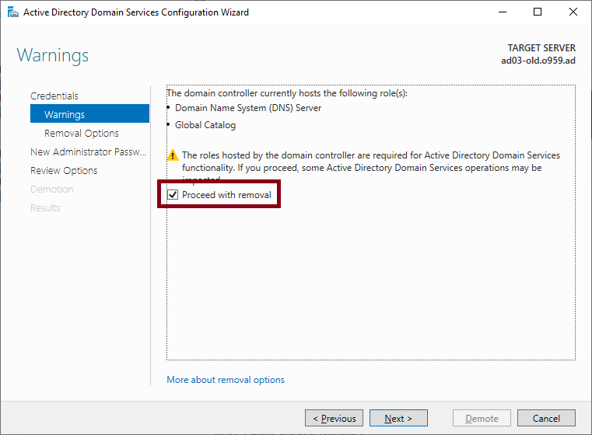
Task: Select the Credentials step in the sidebar
Action: (54, 96)
